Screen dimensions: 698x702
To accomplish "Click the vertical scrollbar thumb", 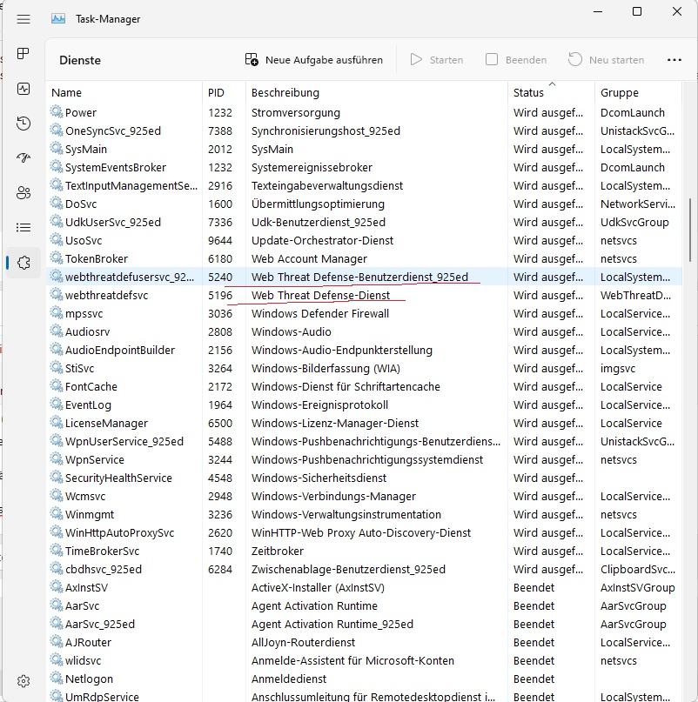I will click(x=690, y=230).
